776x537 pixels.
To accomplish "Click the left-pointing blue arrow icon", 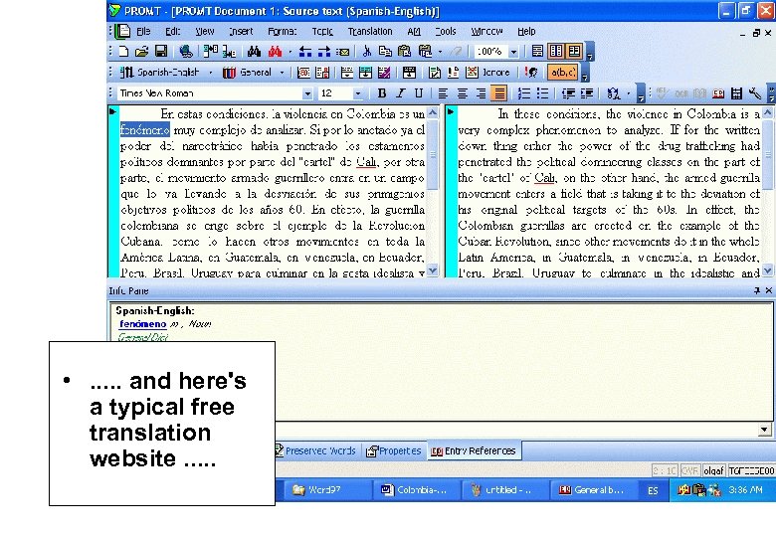I will click(305, 52).
